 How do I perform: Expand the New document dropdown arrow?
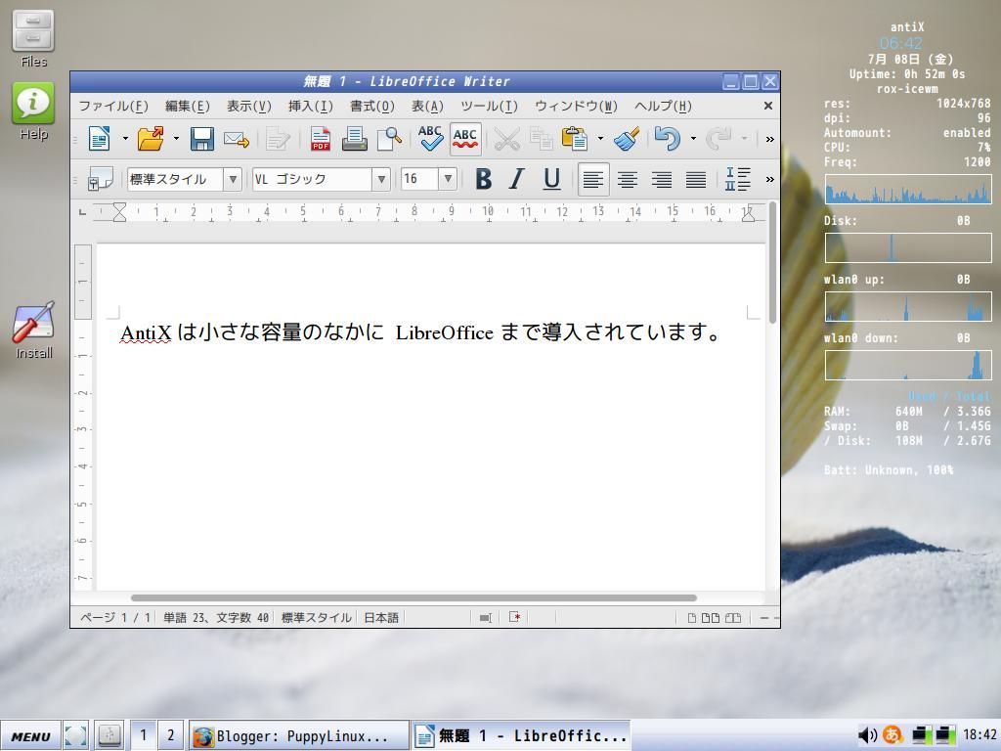click(x=125, y=139)
